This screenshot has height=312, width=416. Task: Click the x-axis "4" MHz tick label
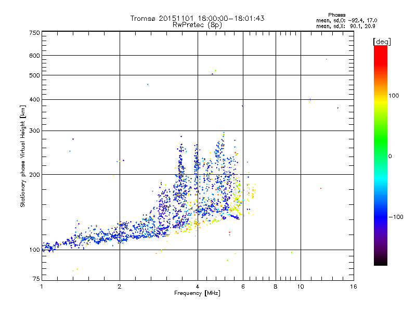pyautogui.click(x=198, y=287)
